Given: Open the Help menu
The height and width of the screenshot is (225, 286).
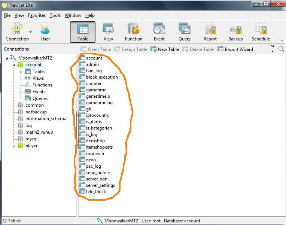Looking at the screenshot, I should 90,15.
